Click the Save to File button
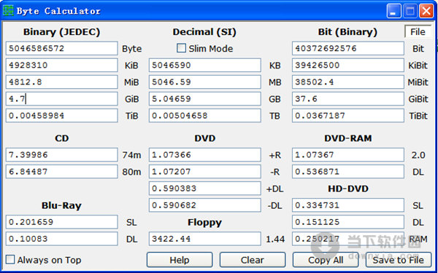 coord(399,260)
